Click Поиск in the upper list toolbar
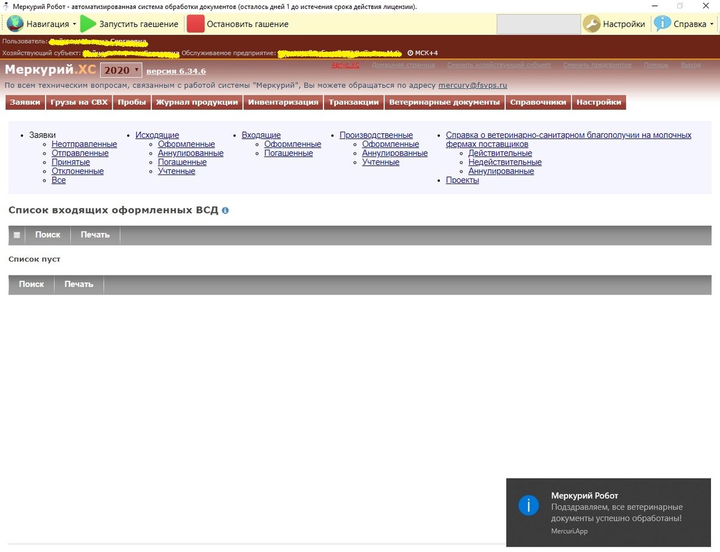Image resolution: width=720 pixels, height=552 pixels. coord(48,235)
